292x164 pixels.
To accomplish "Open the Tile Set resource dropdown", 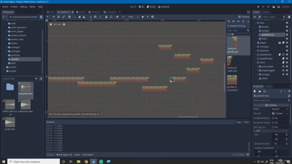I will click(287, 113).
